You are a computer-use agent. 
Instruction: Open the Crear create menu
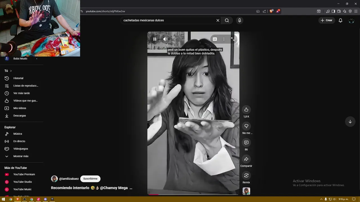coord(327,20)
